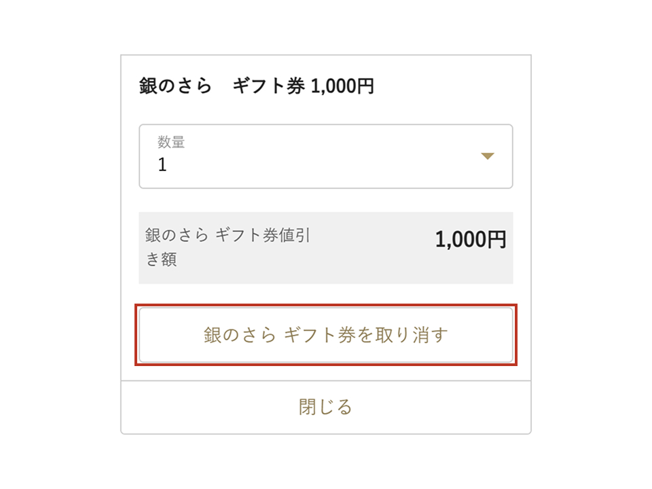
Task: Click 閉じる to close the dialog
Action: pyautogui.click(x=326, y=407)
